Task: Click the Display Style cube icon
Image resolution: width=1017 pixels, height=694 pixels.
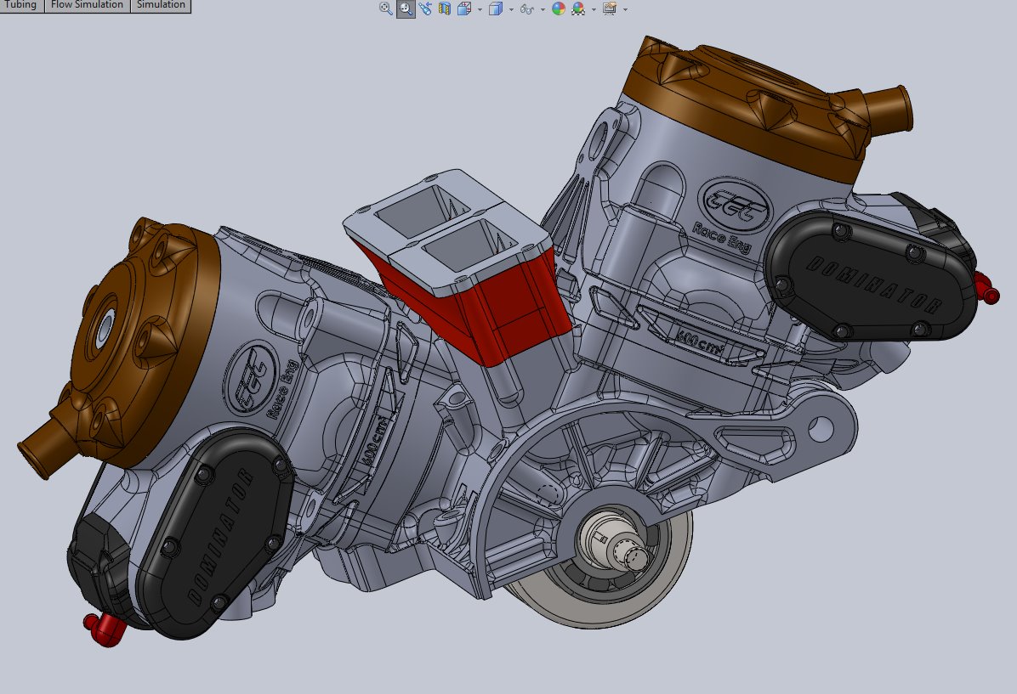Action: click(495, 8)
